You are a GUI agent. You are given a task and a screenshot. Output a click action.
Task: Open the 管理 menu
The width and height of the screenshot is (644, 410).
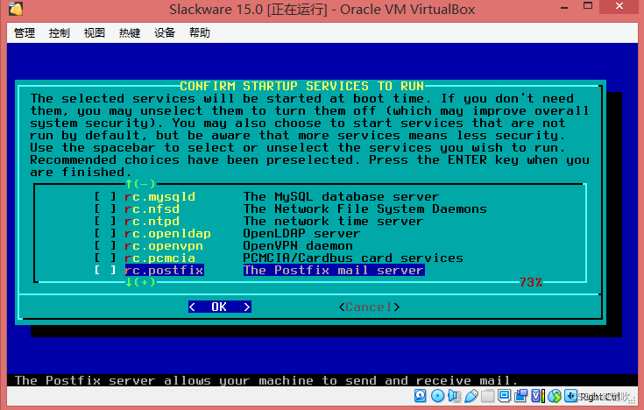[x=25, y=33]
